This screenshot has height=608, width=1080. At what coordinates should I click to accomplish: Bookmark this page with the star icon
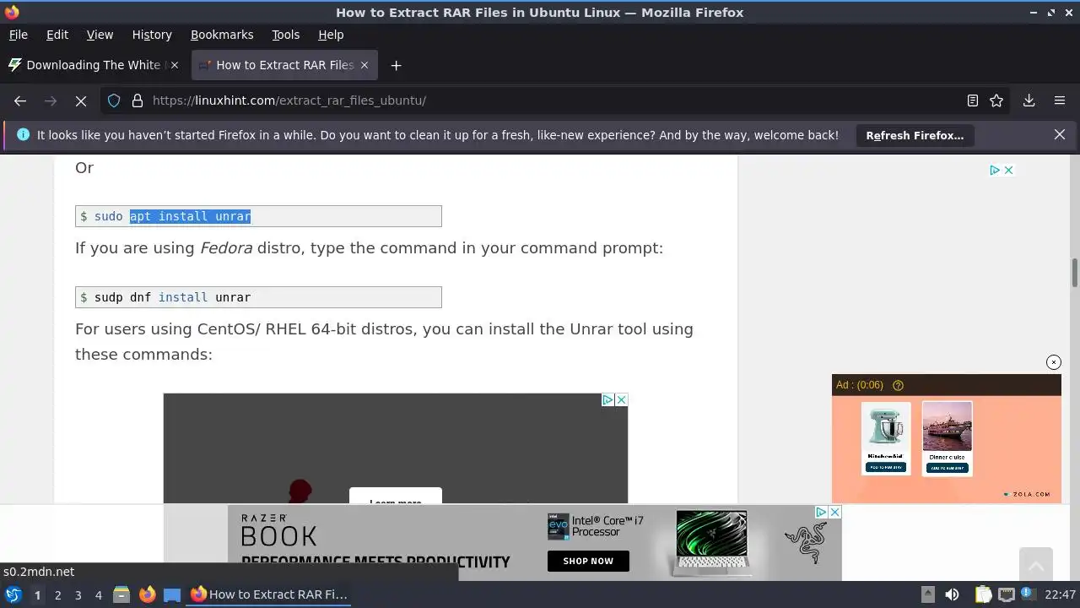click(x=996, y=100)
